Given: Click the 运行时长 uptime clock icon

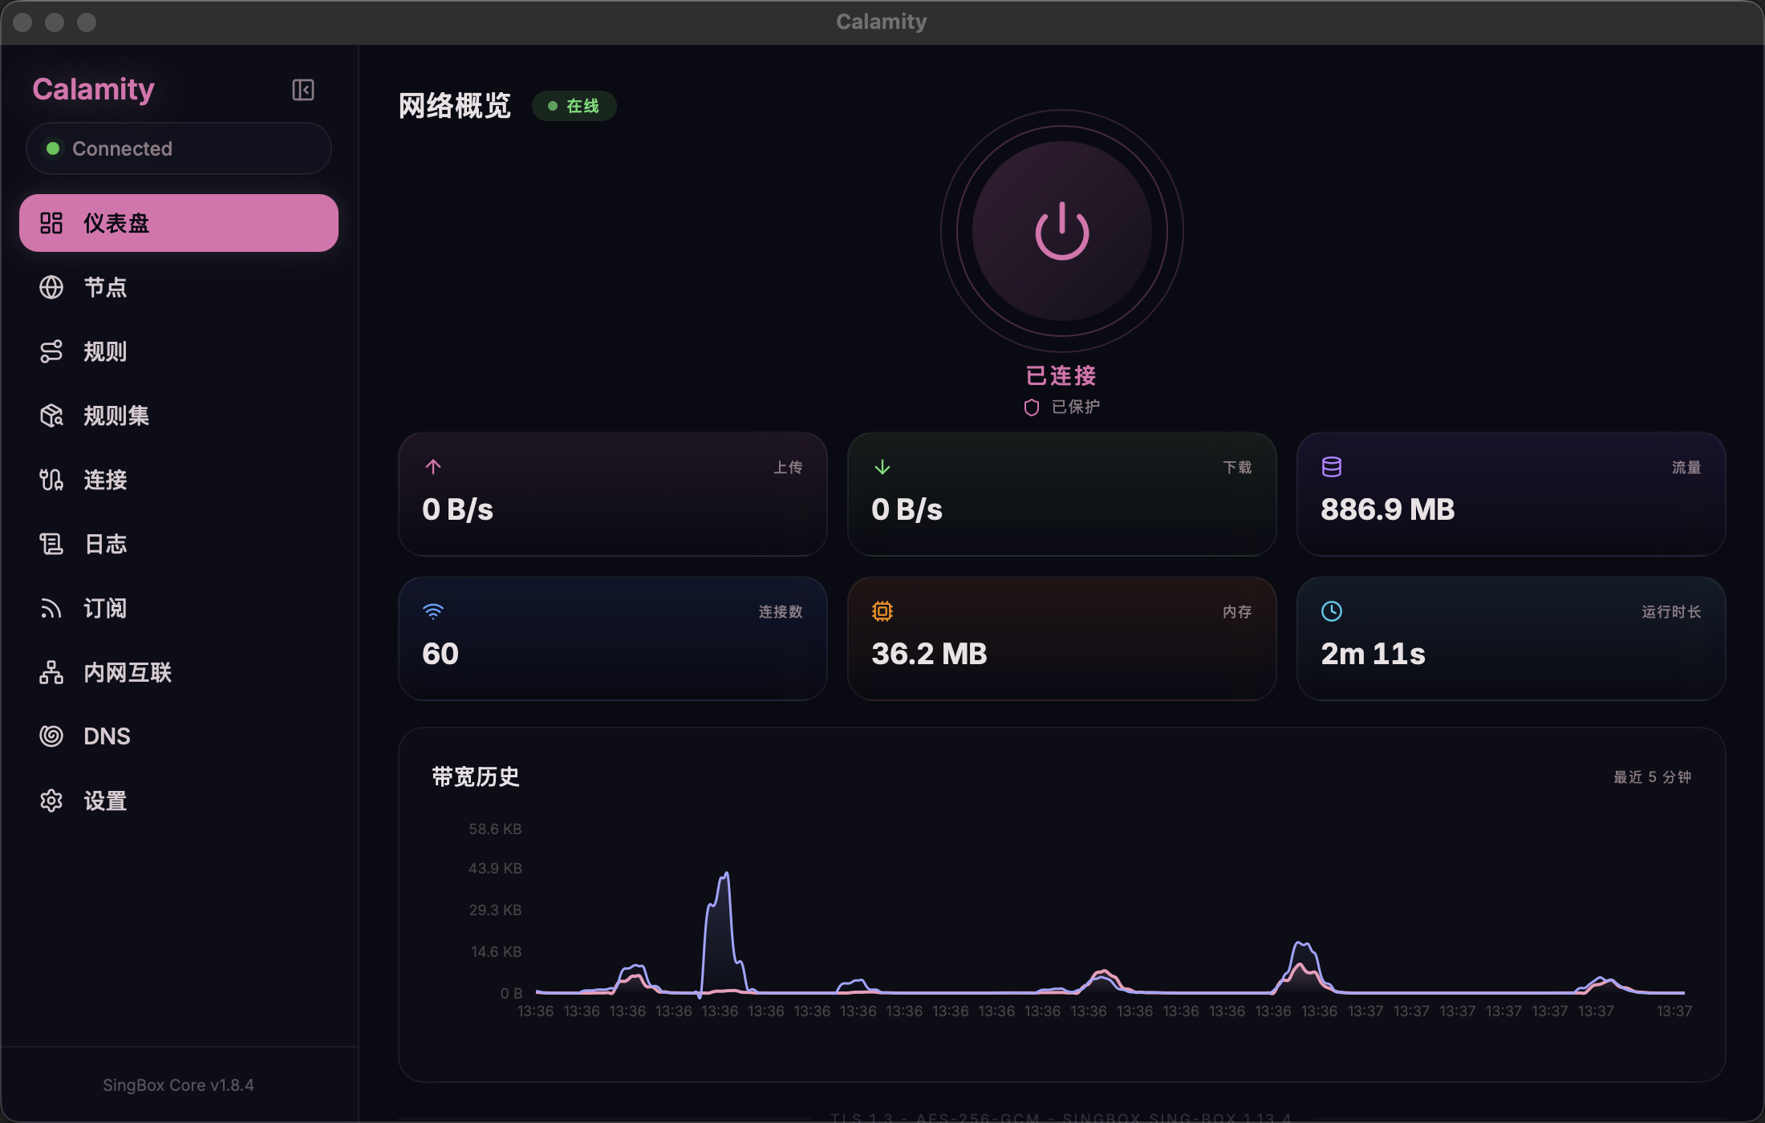Looking at the screenshot, I should click(1331, 611).
